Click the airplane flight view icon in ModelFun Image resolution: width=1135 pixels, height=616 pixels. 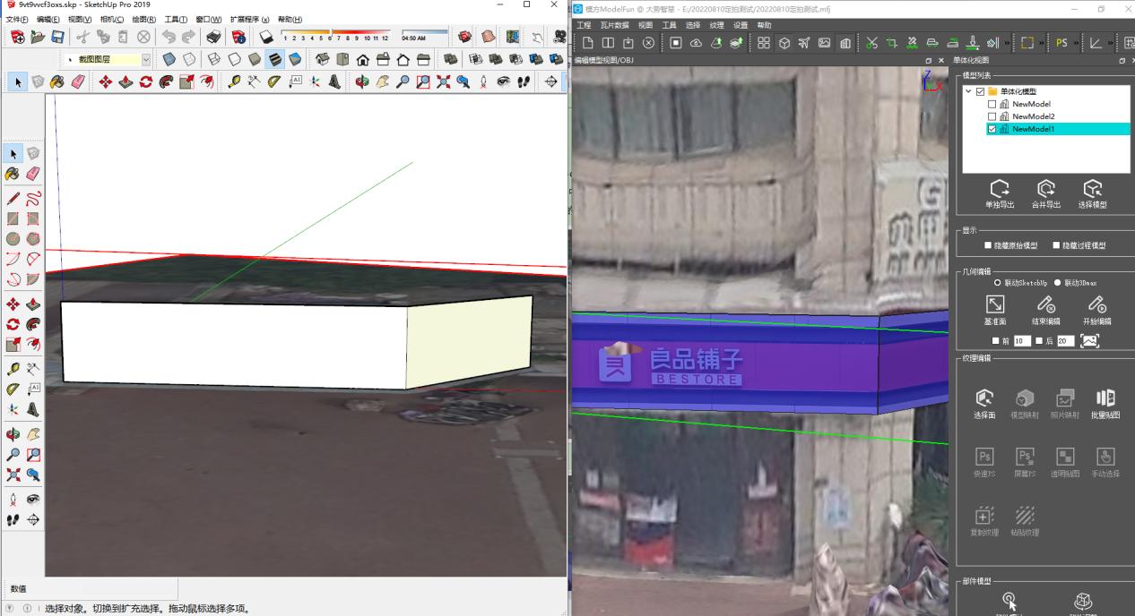point(803,42)
